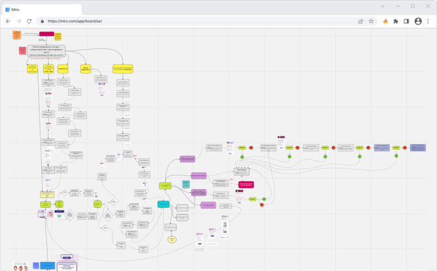Switch to the Miro tab
This screenshot has height=271, width=437.
(42, 9)
